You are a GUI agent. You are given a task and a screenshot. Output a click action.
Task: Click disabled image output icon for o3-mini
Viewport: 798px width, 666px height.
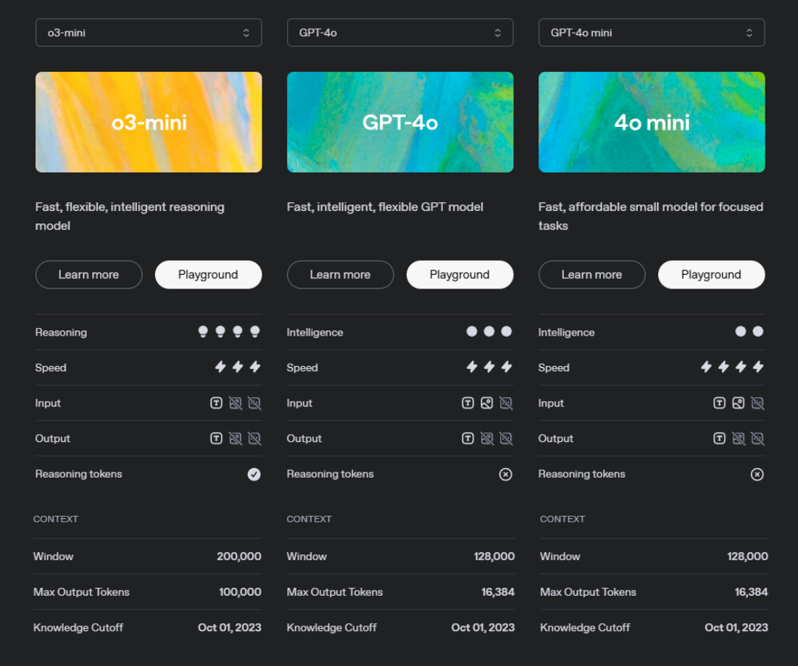pos(236,438)
